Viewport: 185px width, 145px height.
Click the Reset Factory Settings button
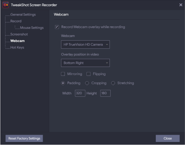coord(24,139)
